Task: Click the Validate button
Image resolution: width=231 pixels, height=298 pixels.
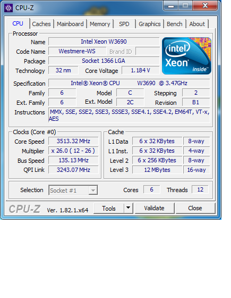Action: (x=155, y=208)
